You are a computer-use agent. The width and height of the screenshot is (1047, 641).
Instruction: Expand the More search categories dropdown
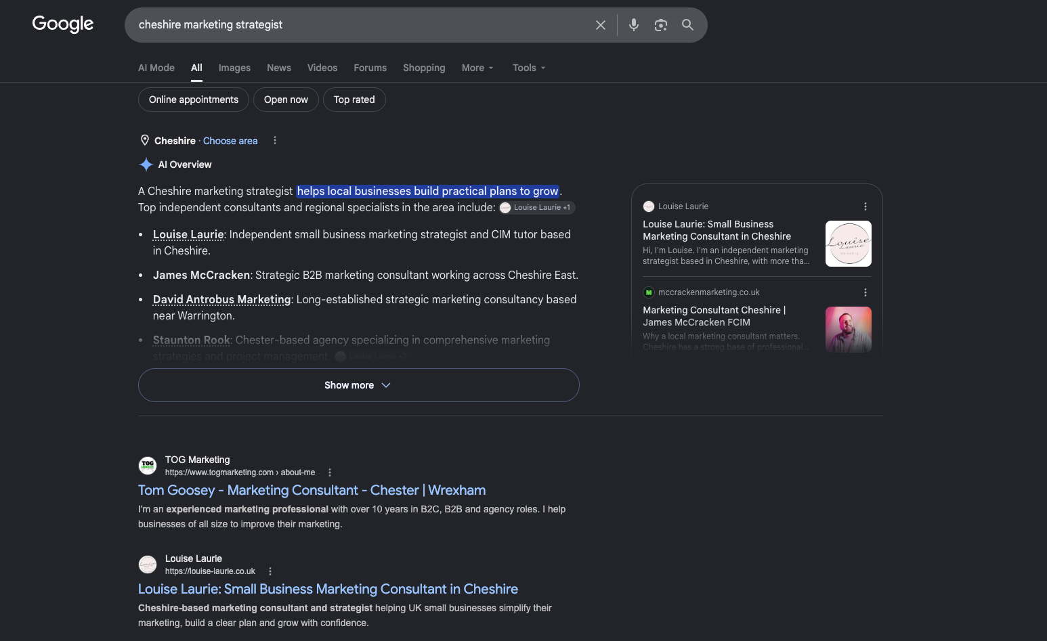tap(478, 68)
